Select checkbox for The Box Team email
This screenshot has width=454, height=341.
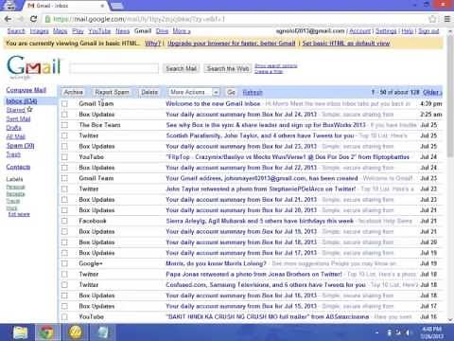[64, 125]
